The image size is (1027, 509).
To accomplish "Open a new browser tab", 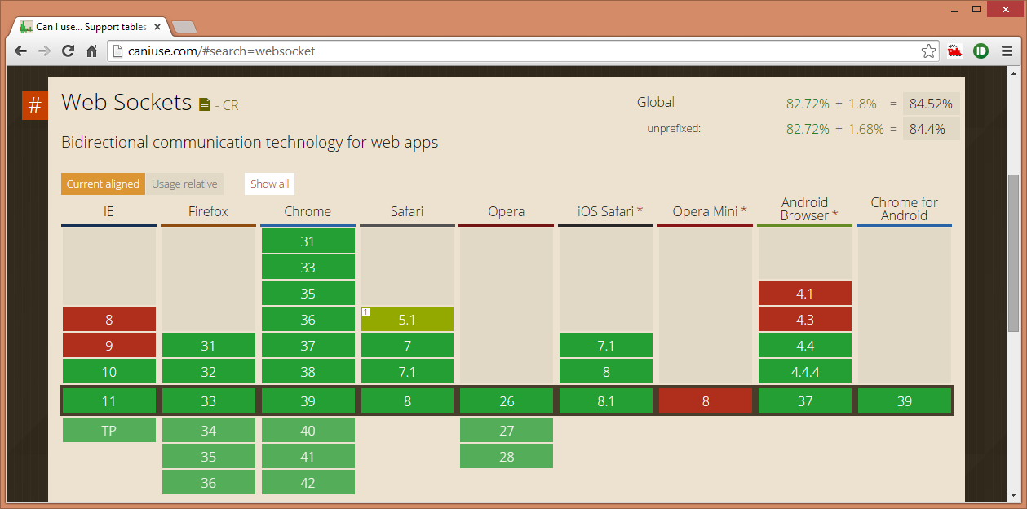I will [x=184, y=27].
